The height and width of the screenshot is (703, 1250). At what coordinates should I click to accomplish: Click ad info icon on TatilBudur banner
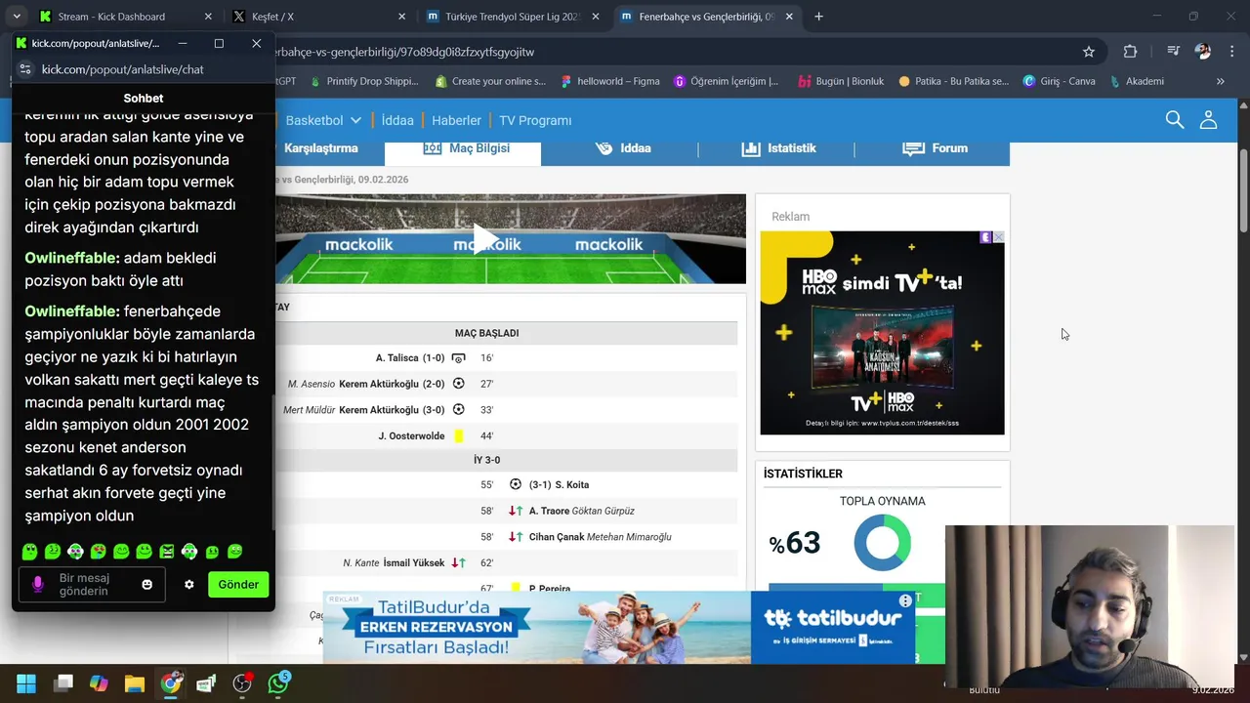pos(905,600)
